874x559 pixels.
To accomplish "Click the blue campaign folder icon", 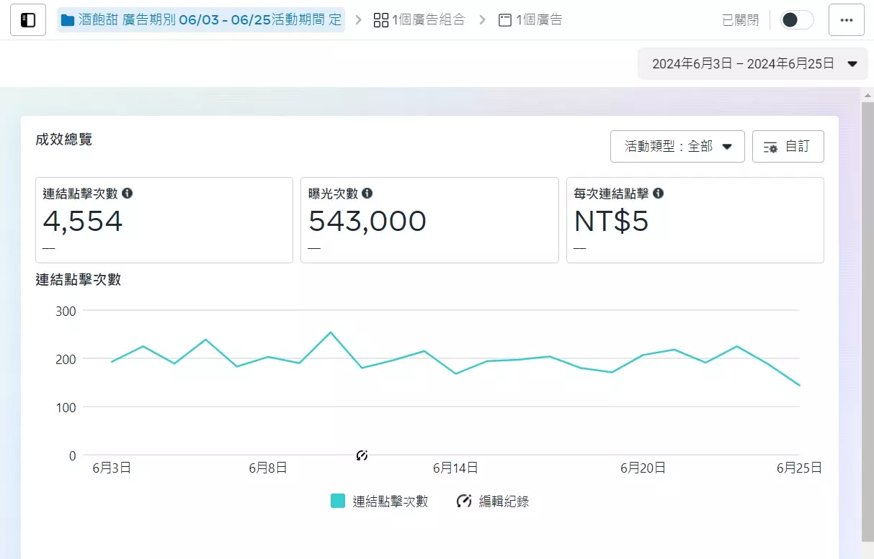I will [x=68, y=19].
